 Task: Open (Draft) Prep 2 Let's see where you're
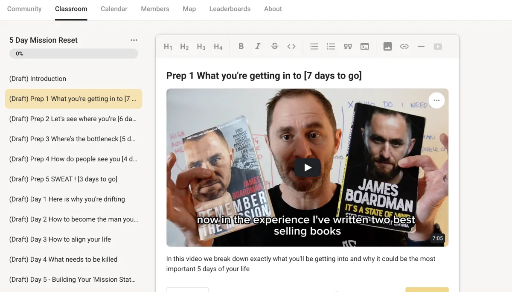pos(74,119)
